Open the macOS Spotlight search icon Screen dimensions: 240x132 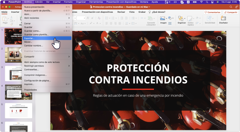[207, 2]
